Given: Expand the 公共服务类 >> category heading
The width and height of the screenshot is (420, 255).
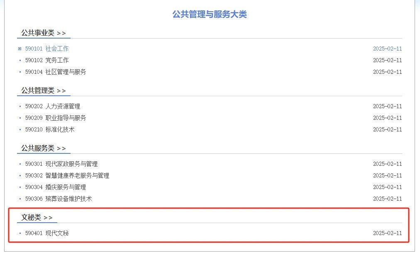Looking at the screenshot, I should pyautogui.click(x=44, y=148).
